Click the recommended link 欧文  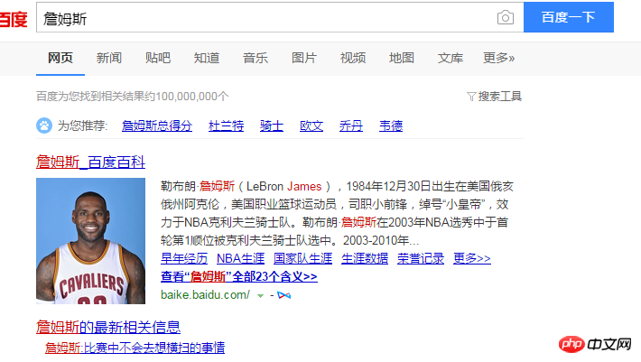[311, 125]
